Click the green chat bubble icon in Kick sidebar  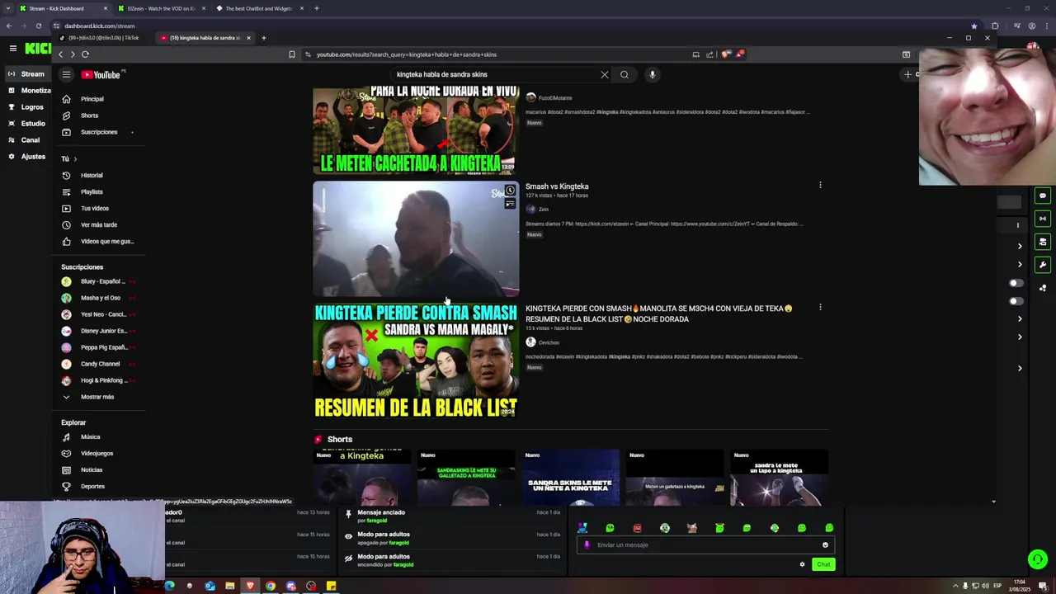pyautogui.click(x=1043, y=196)
